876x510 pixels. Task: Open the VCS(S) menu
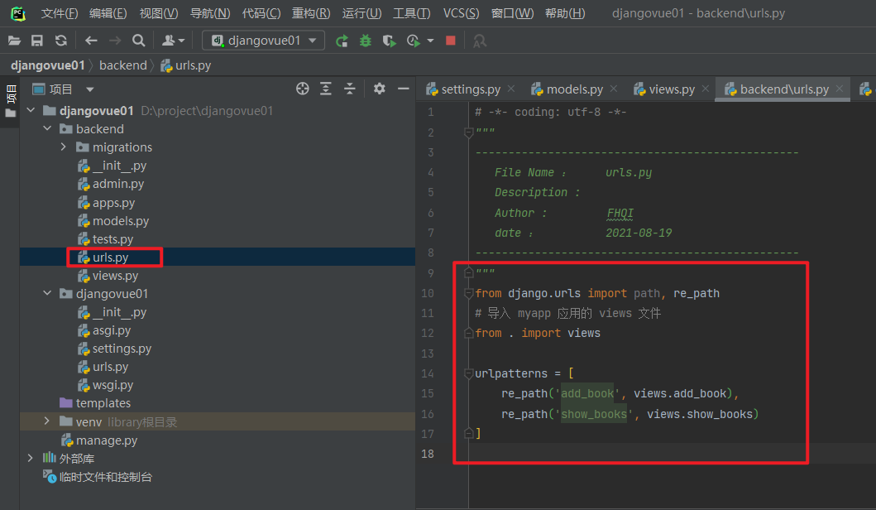[461, 13]
